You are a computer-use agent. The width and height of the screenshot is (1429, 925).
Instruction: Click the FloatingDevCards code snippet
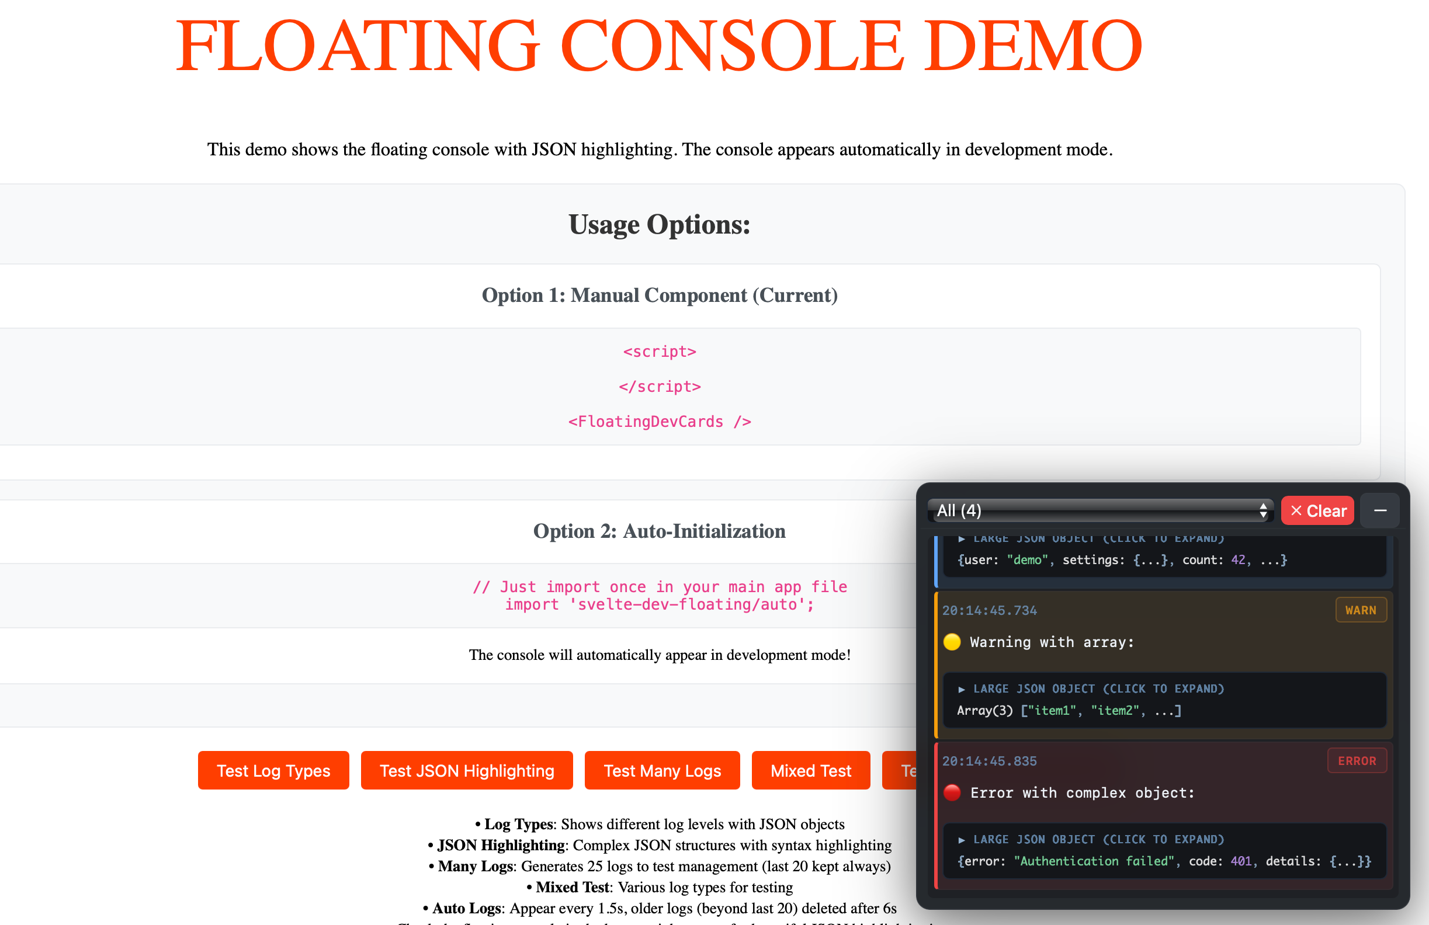[x=659, y=422]
